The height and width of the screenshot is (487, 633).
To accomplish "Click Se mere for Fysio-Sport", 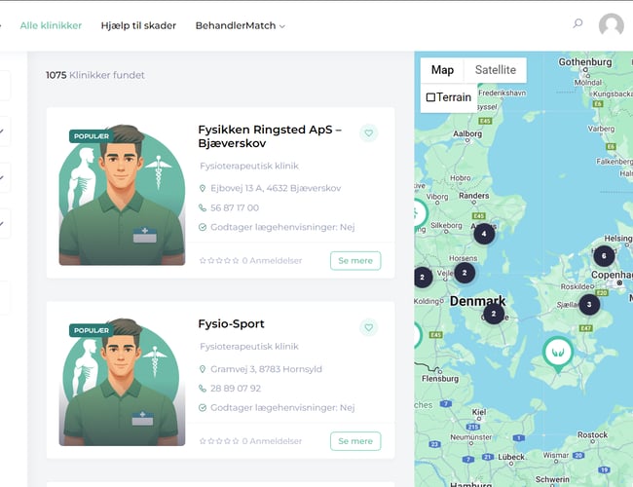I will pos(355,441).
